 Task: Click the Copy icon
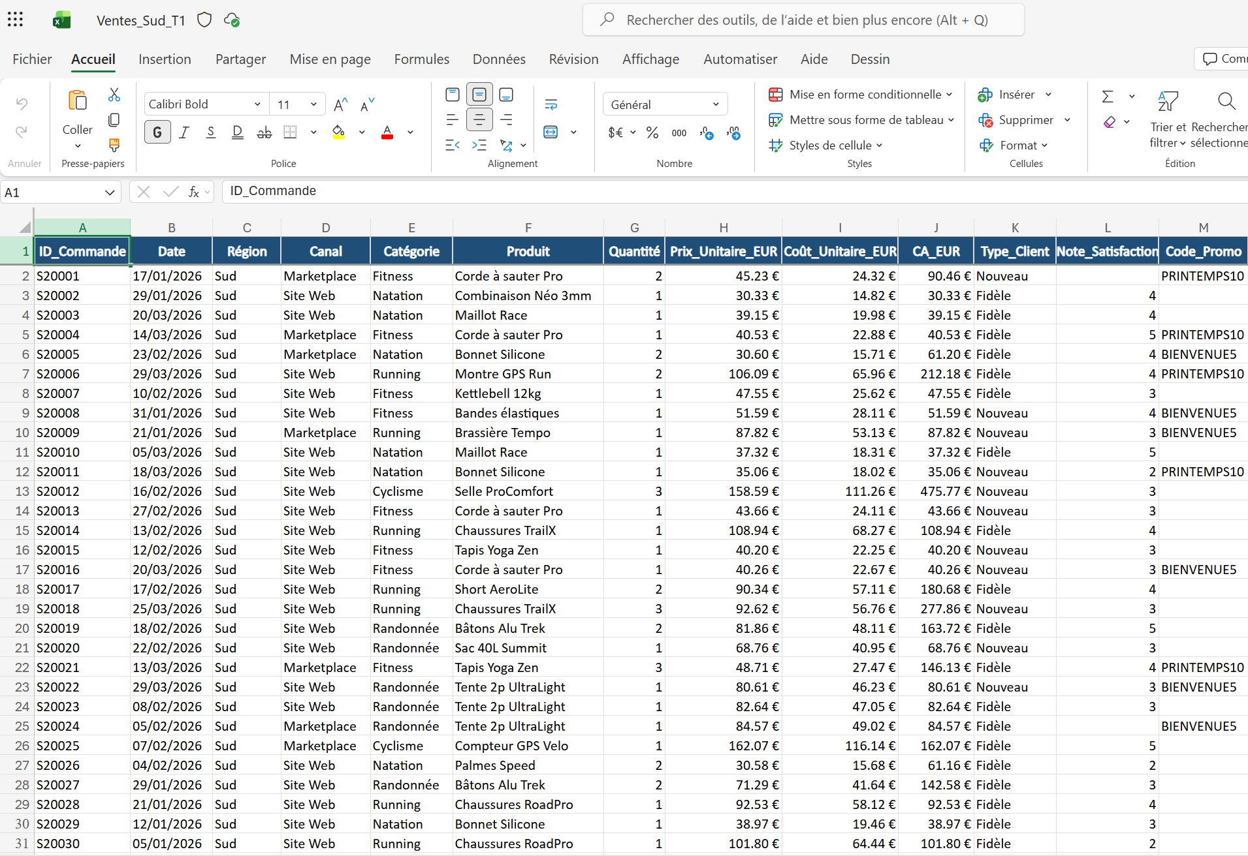coord(114,120)
